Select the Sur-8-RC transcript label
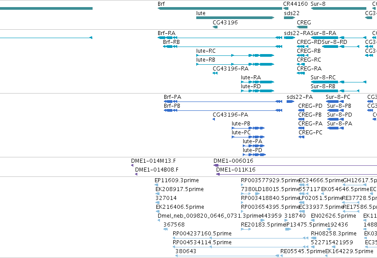 click(x=323, y=78)
